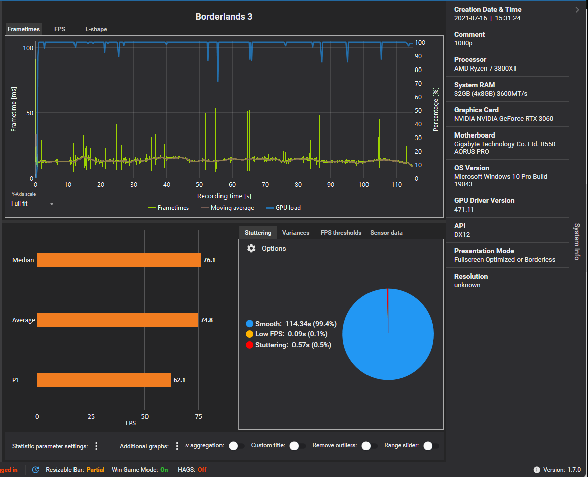This screenshot has width=588, height=477.
Task: Enable the Custom title switch
Action: [x=298, y=446]
